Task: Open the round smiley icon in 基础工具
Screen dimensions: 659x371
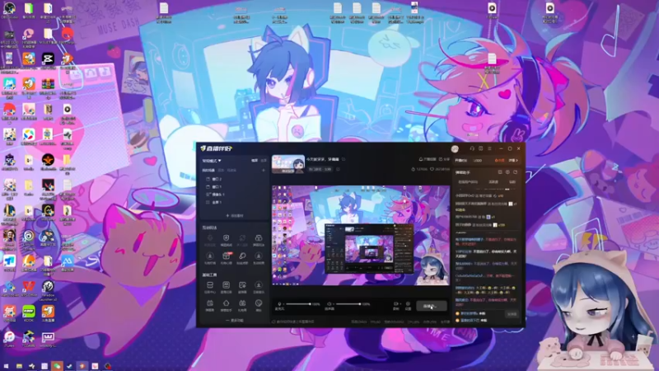Action: click(x=259, y=303)
